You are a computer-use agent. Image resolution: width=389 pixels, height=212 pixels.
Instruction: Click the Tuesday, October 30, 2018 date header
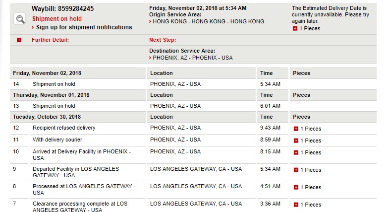(47, 117)
